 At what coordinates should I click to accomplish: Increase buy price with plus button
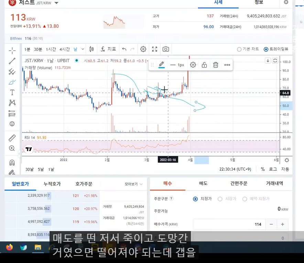282,224
